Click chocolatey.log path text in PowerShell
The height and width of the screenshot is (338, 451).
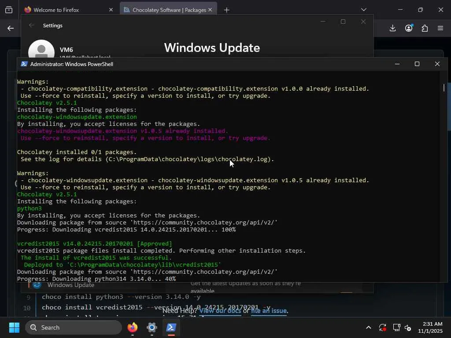(x=188, y=159)
